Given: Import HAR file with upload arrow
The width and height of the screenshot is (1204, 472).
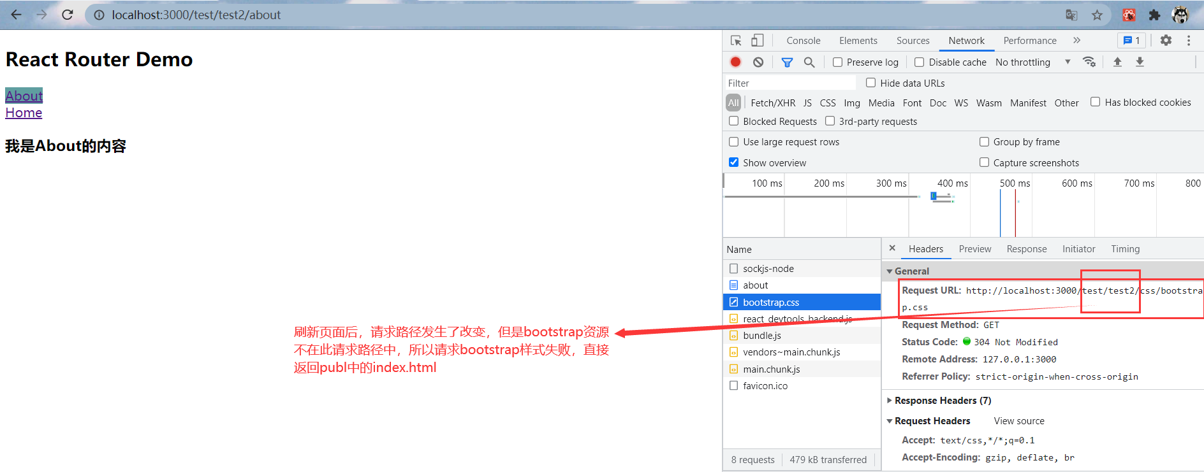Looking at the screenshot, I should pyautogui.click(x=1117, y=62).
